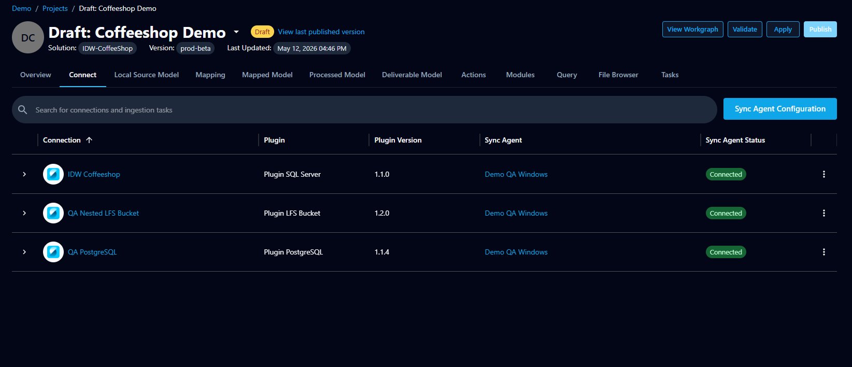Click the plugin version 1.1.4 cell
This screenshot has height=367, width=852.
coord(382,252)
